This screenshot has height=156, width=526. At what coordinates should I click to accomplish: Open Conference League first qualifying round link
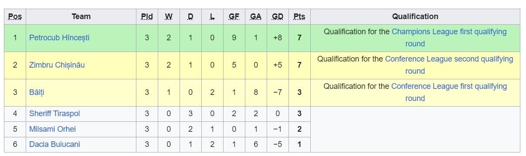[449, 92]
